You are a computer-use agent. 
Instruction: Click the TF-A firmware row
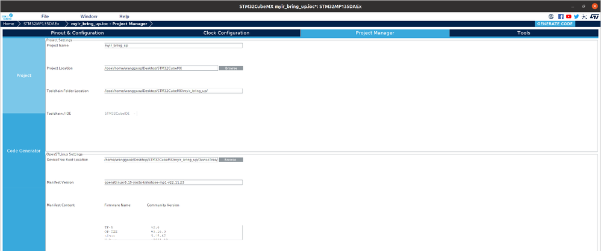[173, 228]
